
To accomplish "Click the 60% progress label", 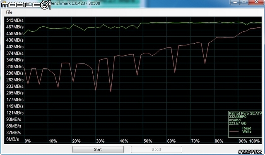I will [x=171, y=141].
